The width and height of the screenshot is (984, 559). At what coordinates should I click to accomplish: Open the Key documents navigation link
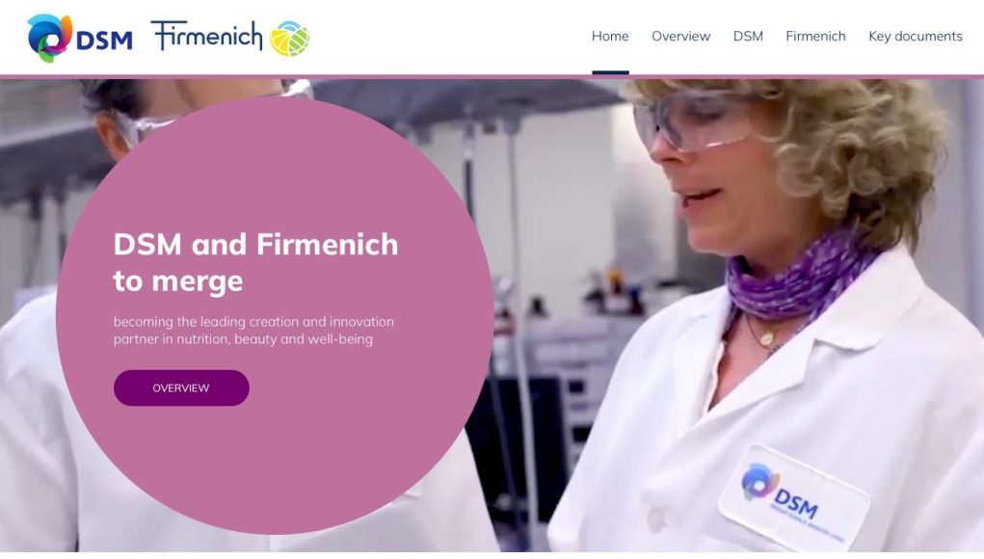click(x=915, y=37)
